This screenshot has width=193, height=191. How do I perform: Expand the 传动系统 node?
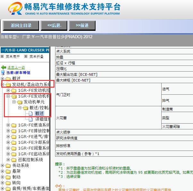click(2, 166)
